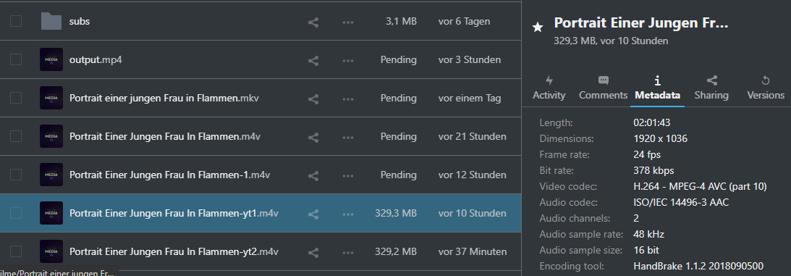Click share icon for Flammen.mkv file

point(313,99)
